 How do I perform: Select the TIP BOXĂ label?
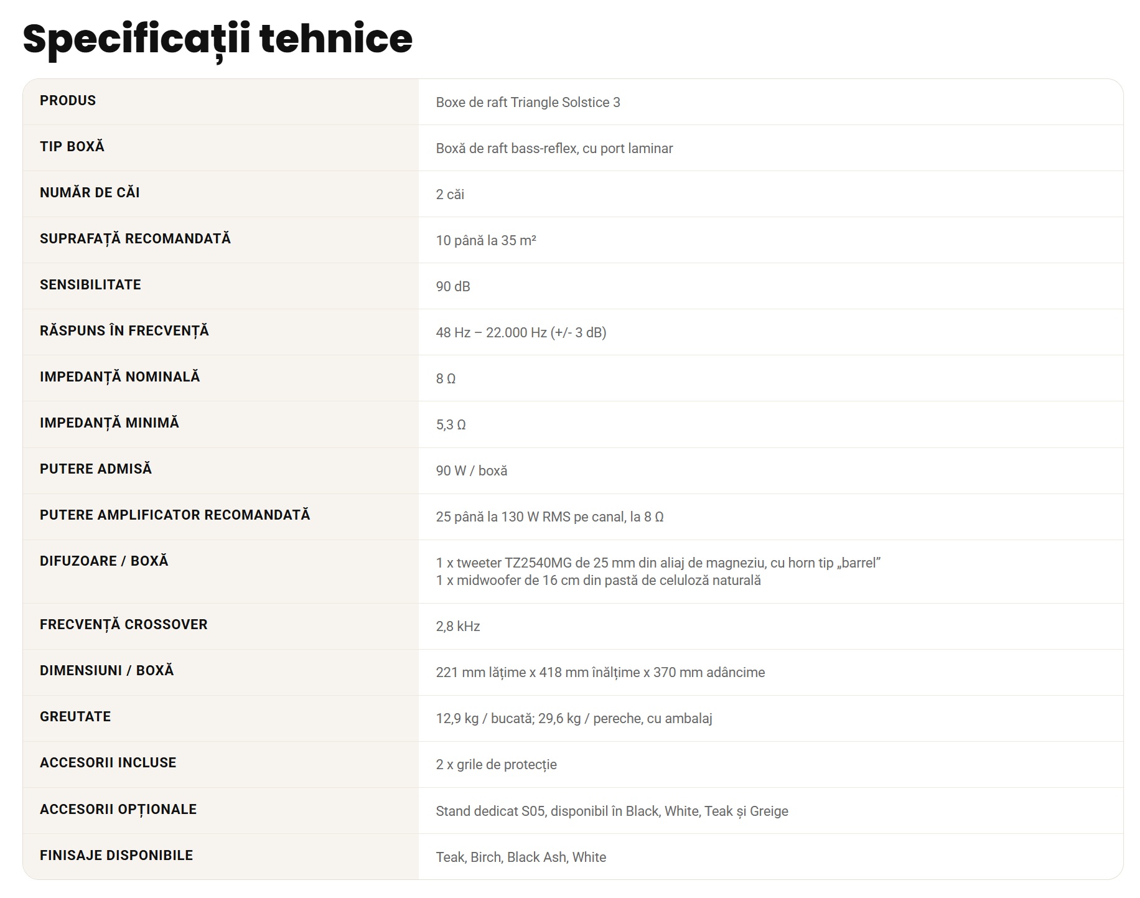pyautogui.click(x=72, y=146)
